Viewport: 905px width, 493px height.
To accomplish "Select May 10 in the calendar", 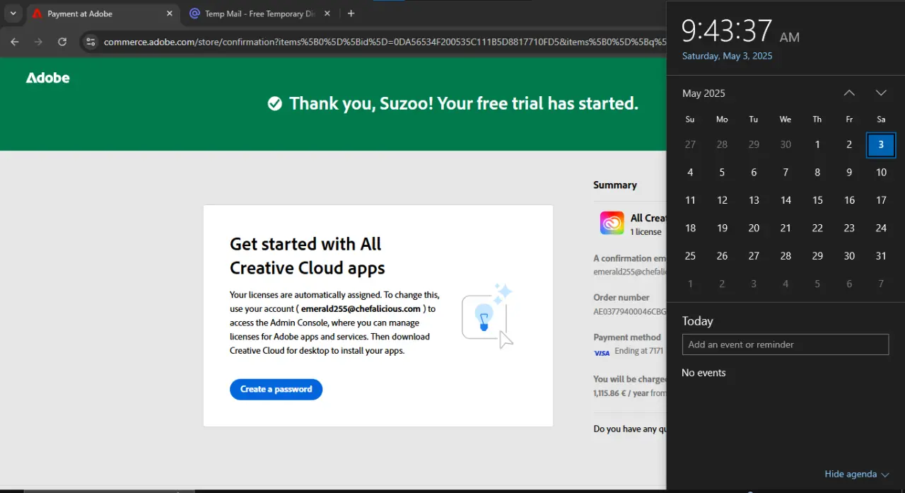I will click(881, 172).
